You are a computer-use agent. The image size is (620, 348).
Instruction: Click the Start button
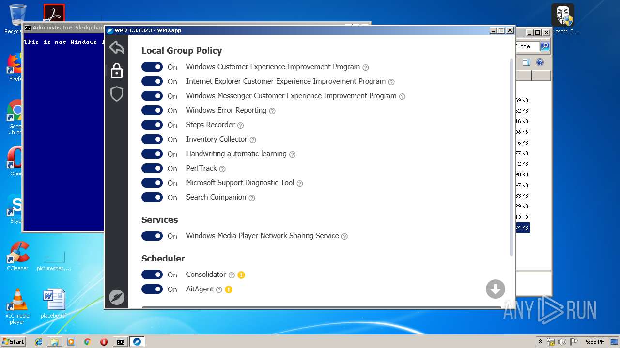pos(13,342)
